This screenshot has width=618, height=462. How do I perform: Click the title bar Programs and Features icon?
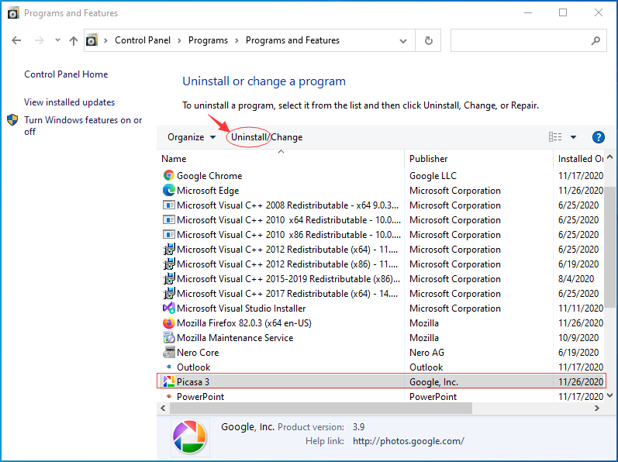(13, 13)
